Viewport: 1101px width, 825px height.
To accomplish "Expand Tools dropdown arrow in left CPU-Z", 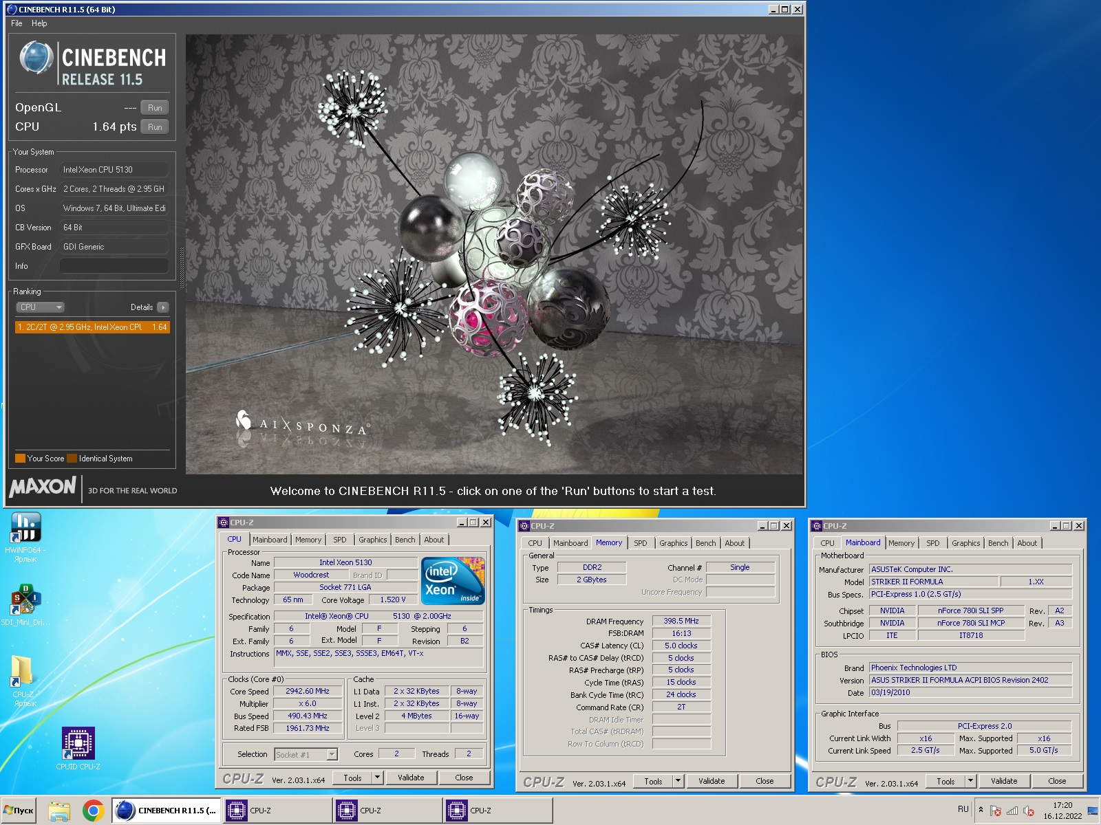I will pyautogui.click(x=377, y=778).
